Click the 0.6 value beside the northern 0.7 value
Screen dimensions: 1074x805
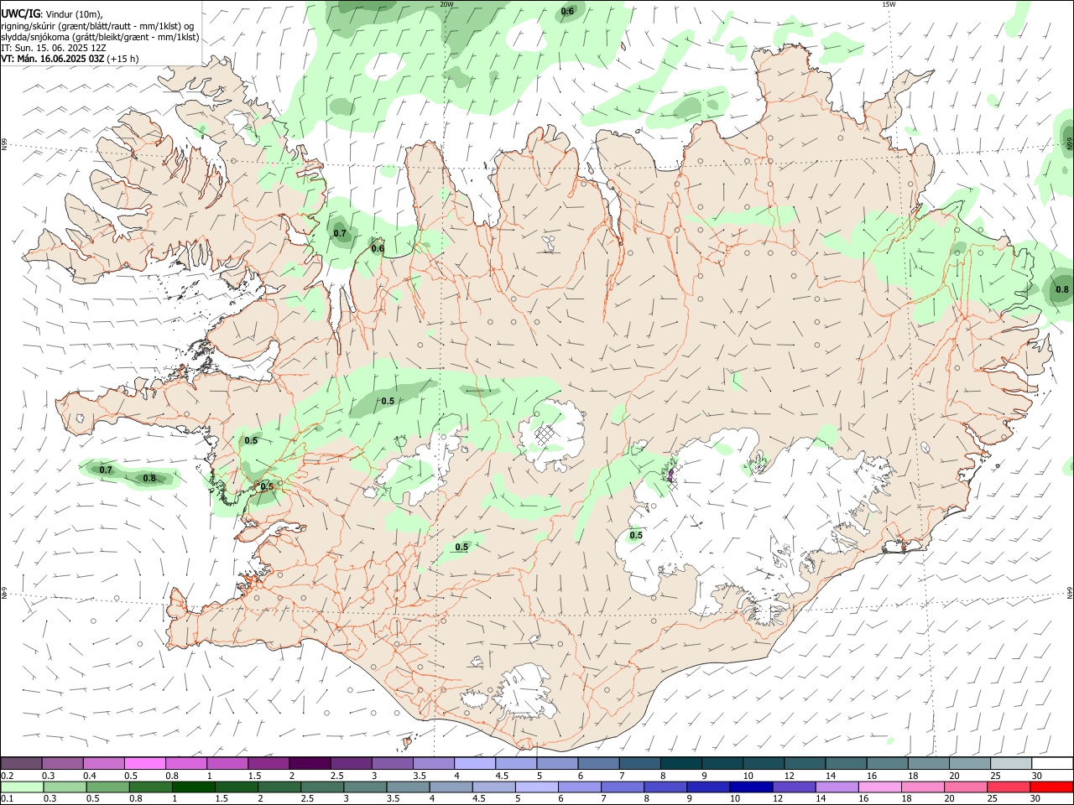tap(378, 248)
